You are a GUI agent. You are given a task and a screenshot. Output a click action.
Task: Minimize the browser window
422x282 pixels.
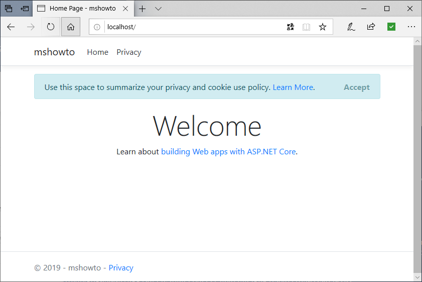click(x=364, y=9)
